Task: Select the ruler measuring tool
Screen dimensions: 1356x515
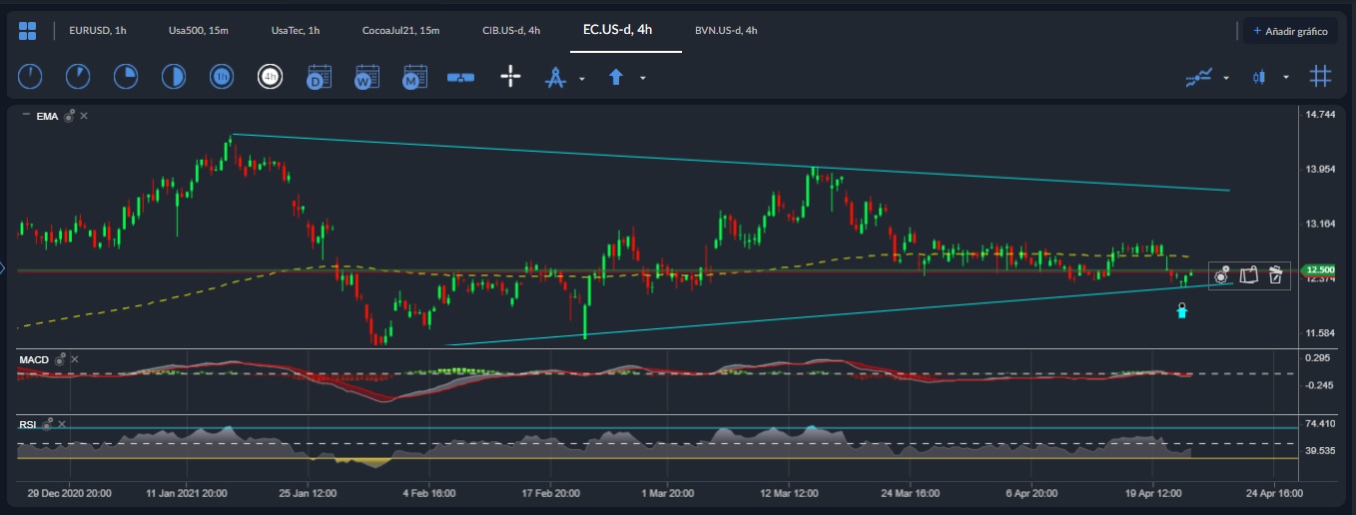Action: pos(461,77)
